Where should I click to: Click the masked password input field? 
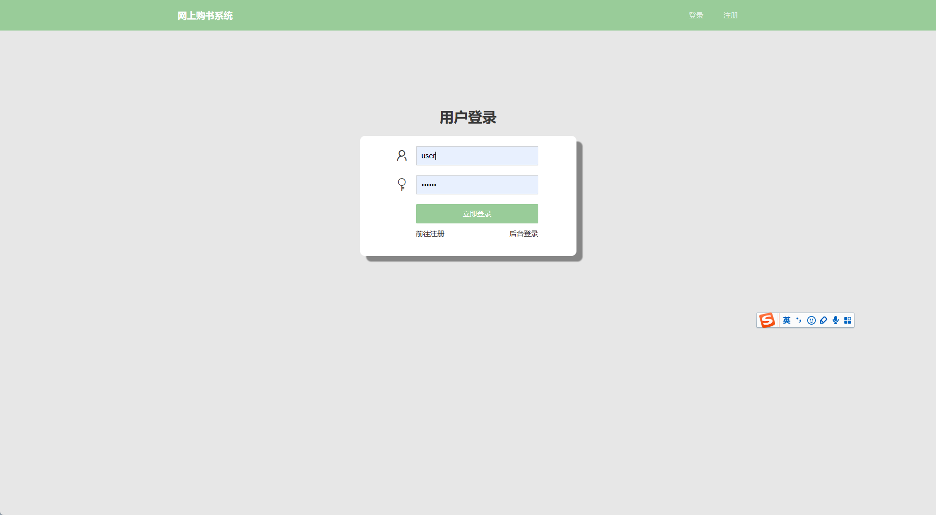tap(477, 185)
